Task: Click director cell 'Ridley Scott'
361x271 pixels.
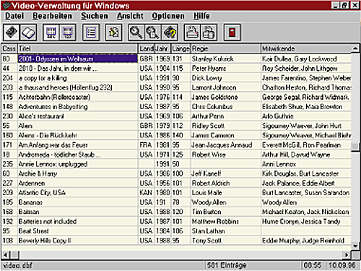Action: (x=226, y=126)
